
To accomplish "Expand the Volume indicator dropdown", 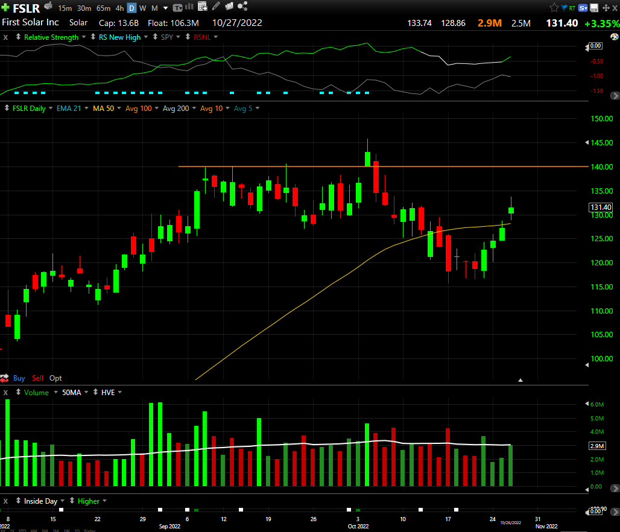I will [x=55, y=393].
